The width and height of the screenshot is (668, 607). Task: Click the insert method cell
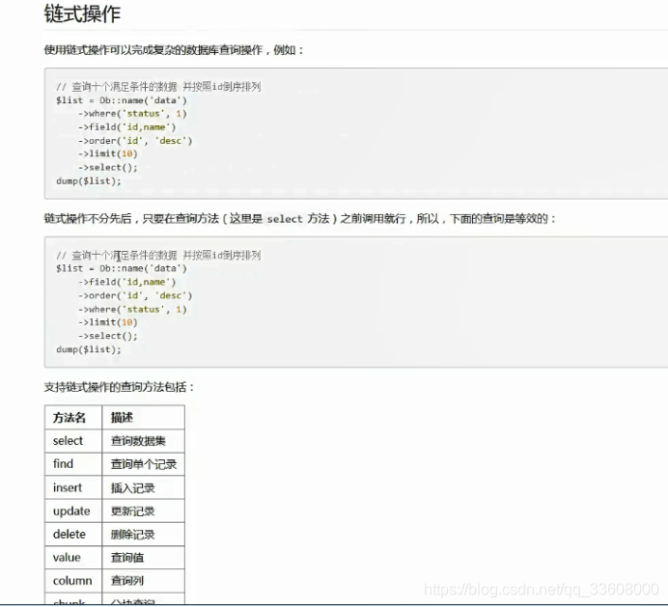[x=73, y=487]
